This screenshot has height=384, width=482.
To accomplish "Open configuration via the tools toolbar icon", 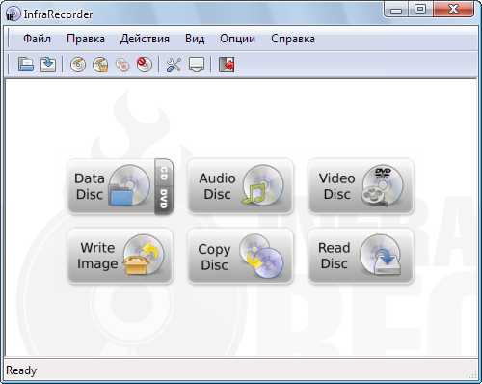I will [174, 65].
